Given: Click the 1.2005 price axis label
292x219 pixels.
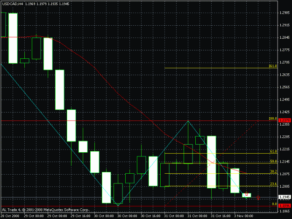Looking at the screenshot, I should [285, 186].
